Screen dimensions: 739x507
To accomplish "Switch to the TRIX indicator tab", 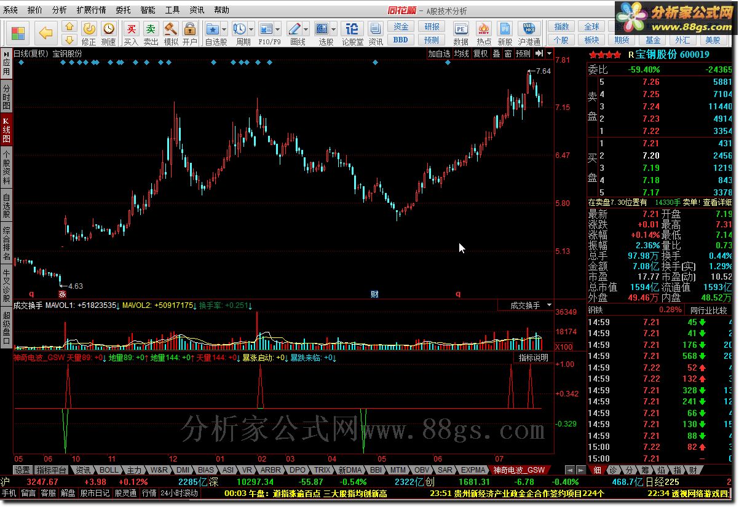I will click(x=322, y=470).
